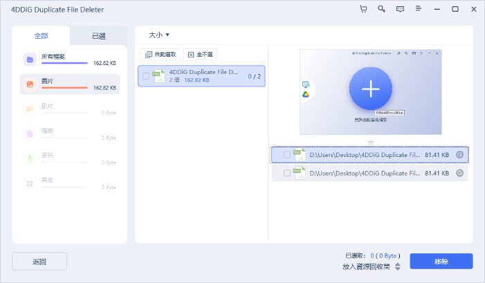Screen dimensions: 485x283
Task: Click the 0 / 2 selection count
Action: 254,76
